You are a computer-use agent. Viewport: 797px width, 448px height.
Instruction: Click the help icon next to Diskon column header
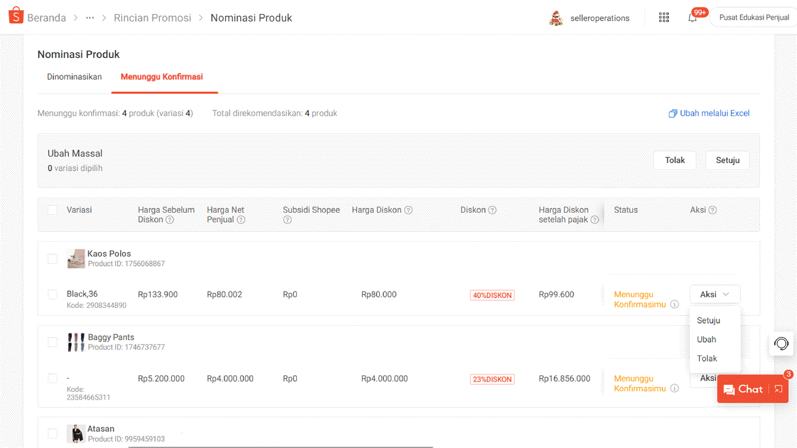click(491, 209)
